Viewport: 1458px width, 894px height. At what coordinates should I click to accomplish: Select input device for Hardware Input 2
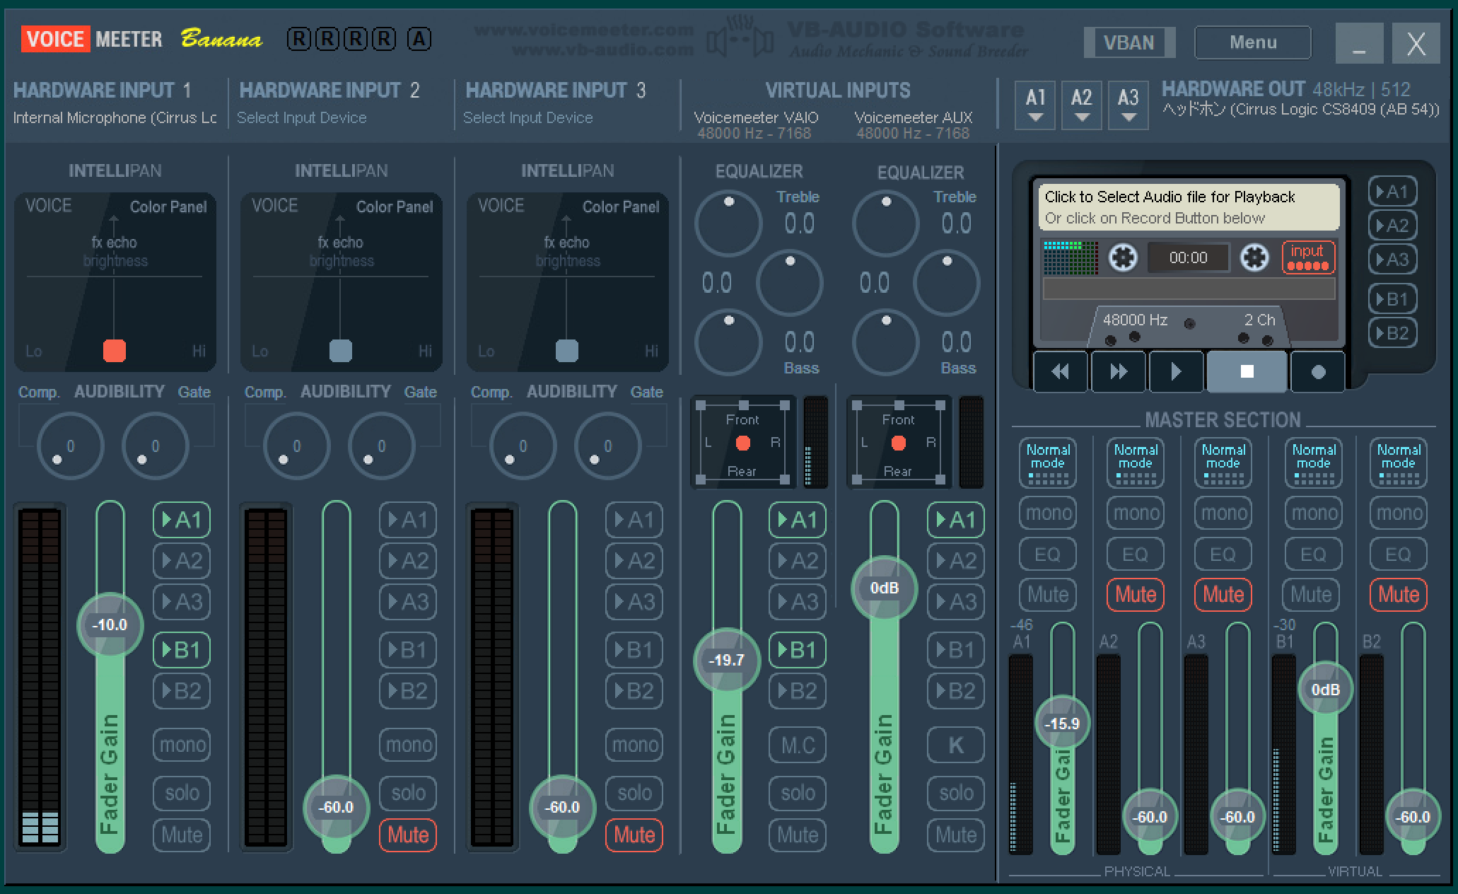pyautogui.click(x=302, y=117)
